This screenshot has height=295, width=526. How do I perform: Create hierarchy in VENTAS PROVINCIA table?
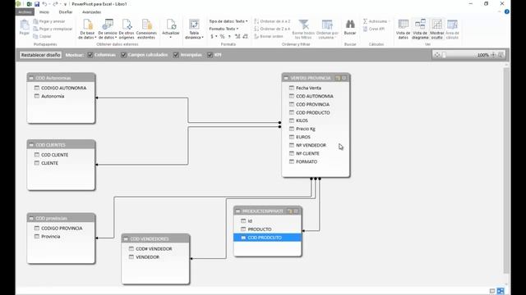point(338,78)
